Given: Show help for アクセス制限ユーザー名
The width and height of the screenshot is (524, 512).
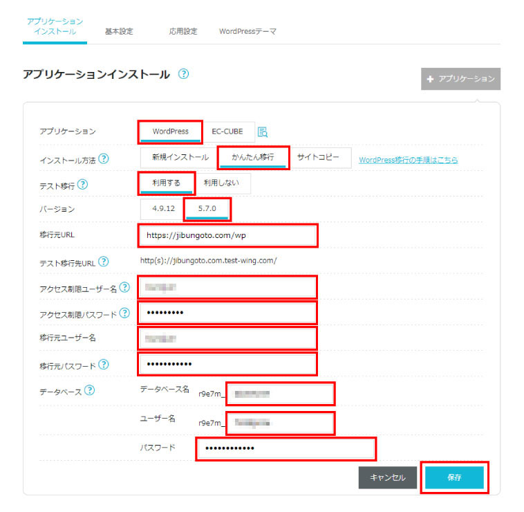Looking at the screenshot, I should [x=124, y=287].
